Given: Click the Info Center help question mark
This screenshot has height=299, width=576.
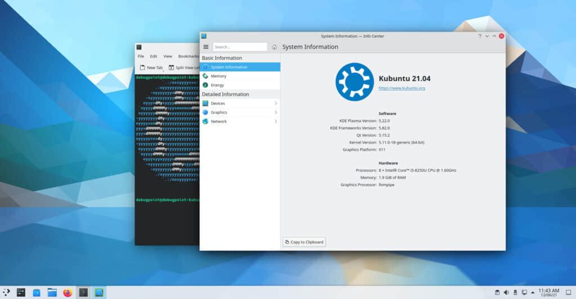Looking at the screenshot, I should [x=480, y=36].
